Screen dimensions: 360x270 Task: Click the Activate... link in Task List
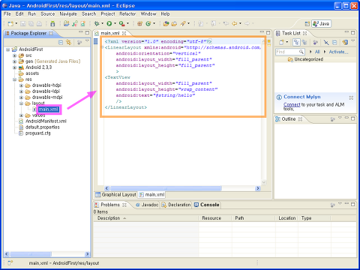338,52
